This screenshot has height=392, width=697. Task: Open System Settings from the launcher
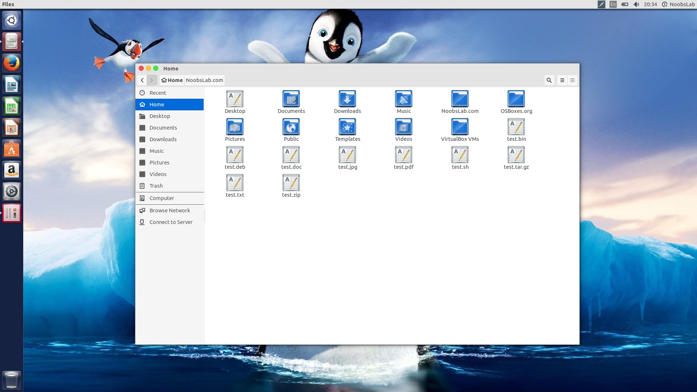point(12,191)
